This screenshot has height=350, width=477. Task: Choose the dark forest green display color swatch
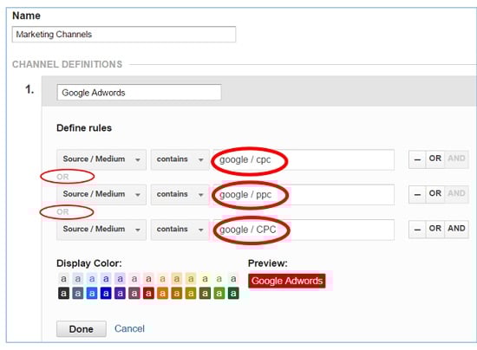(x=233, y=294)
